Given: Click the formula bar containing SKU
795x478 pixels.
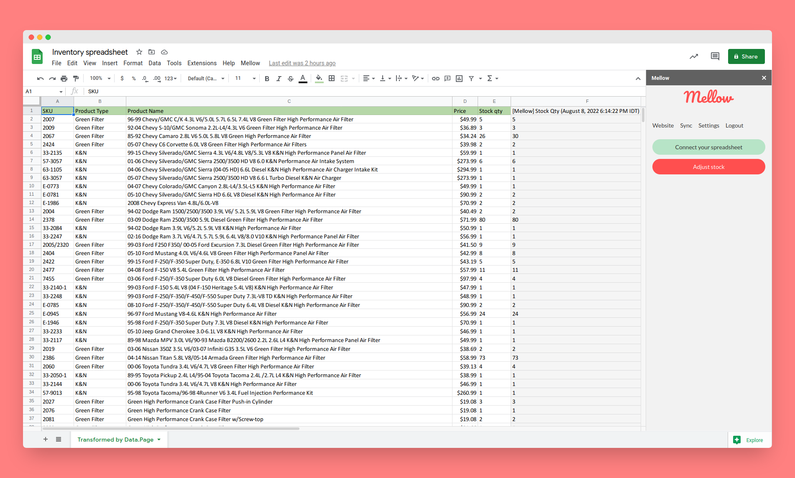Looking at the screenshot, I should pyautogui.click(x=364, y=91).
